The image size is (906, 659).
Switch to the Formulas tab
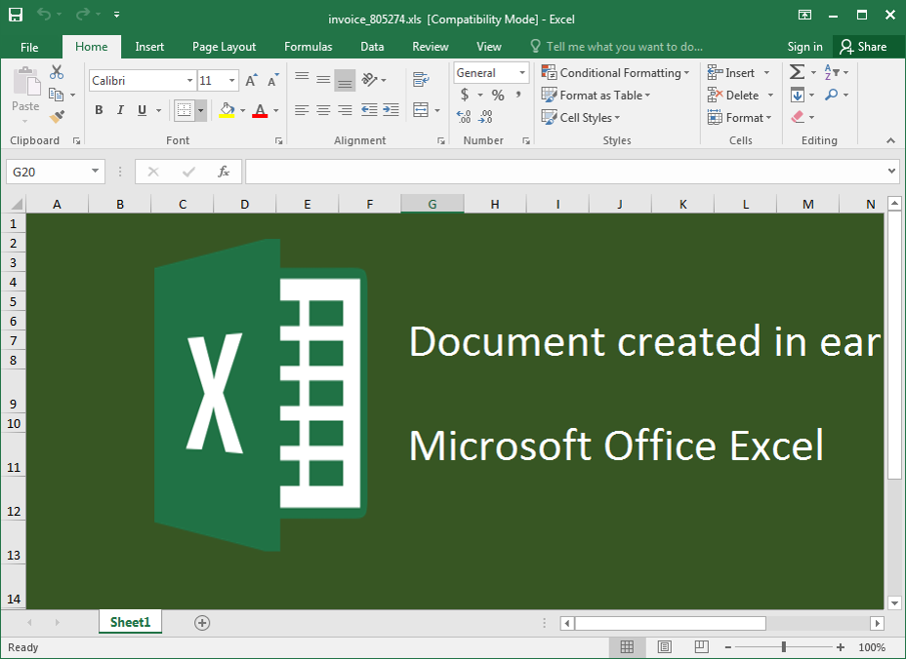pos(309,47)
